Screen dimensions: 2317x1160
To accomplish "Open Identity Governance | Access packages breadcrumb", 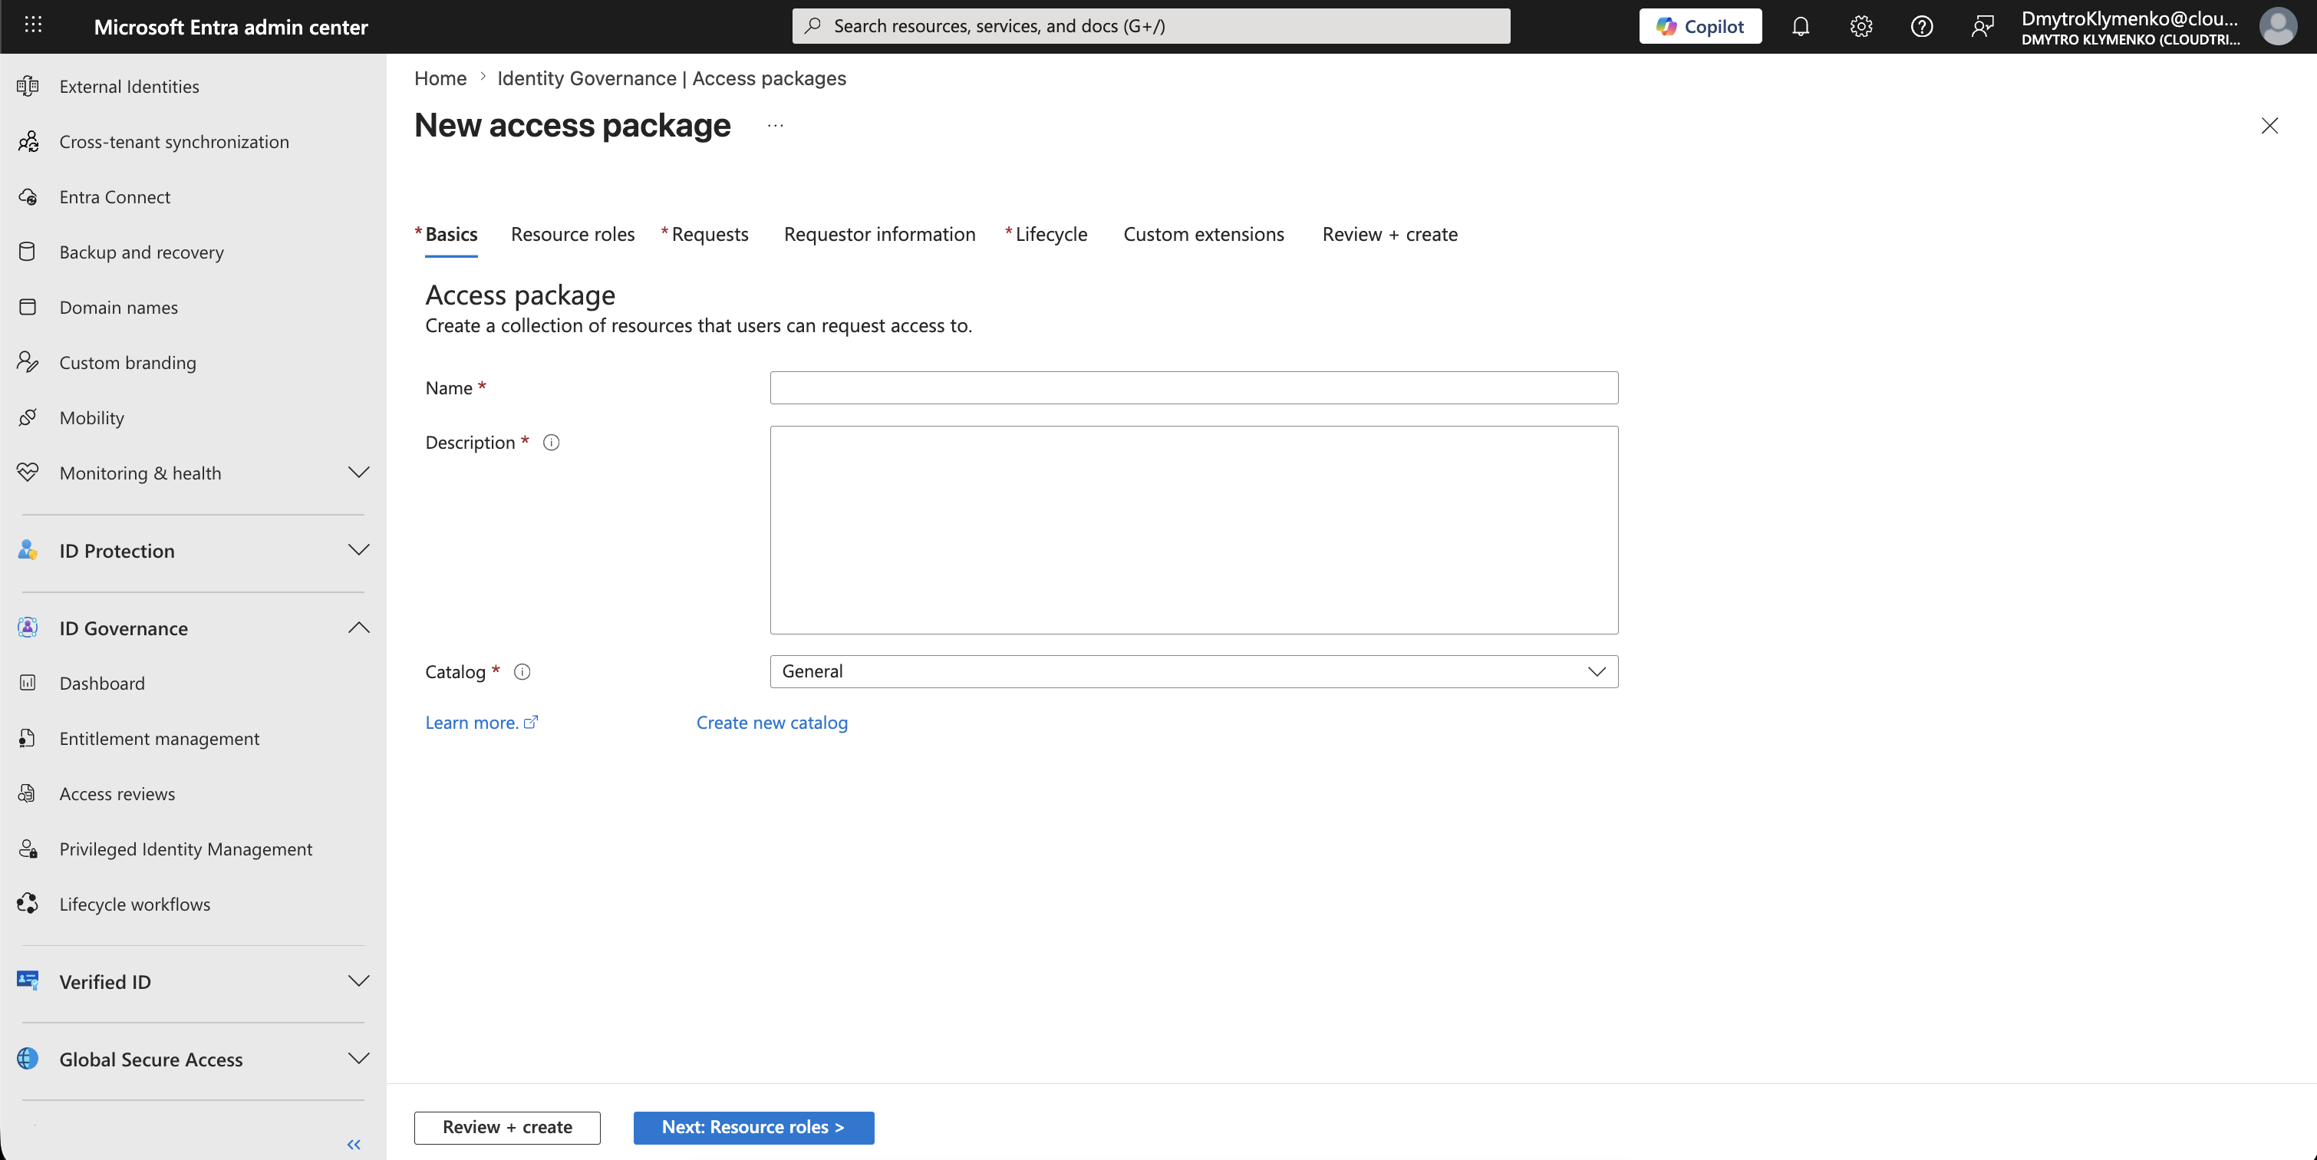I will click(x=671, y=78).
